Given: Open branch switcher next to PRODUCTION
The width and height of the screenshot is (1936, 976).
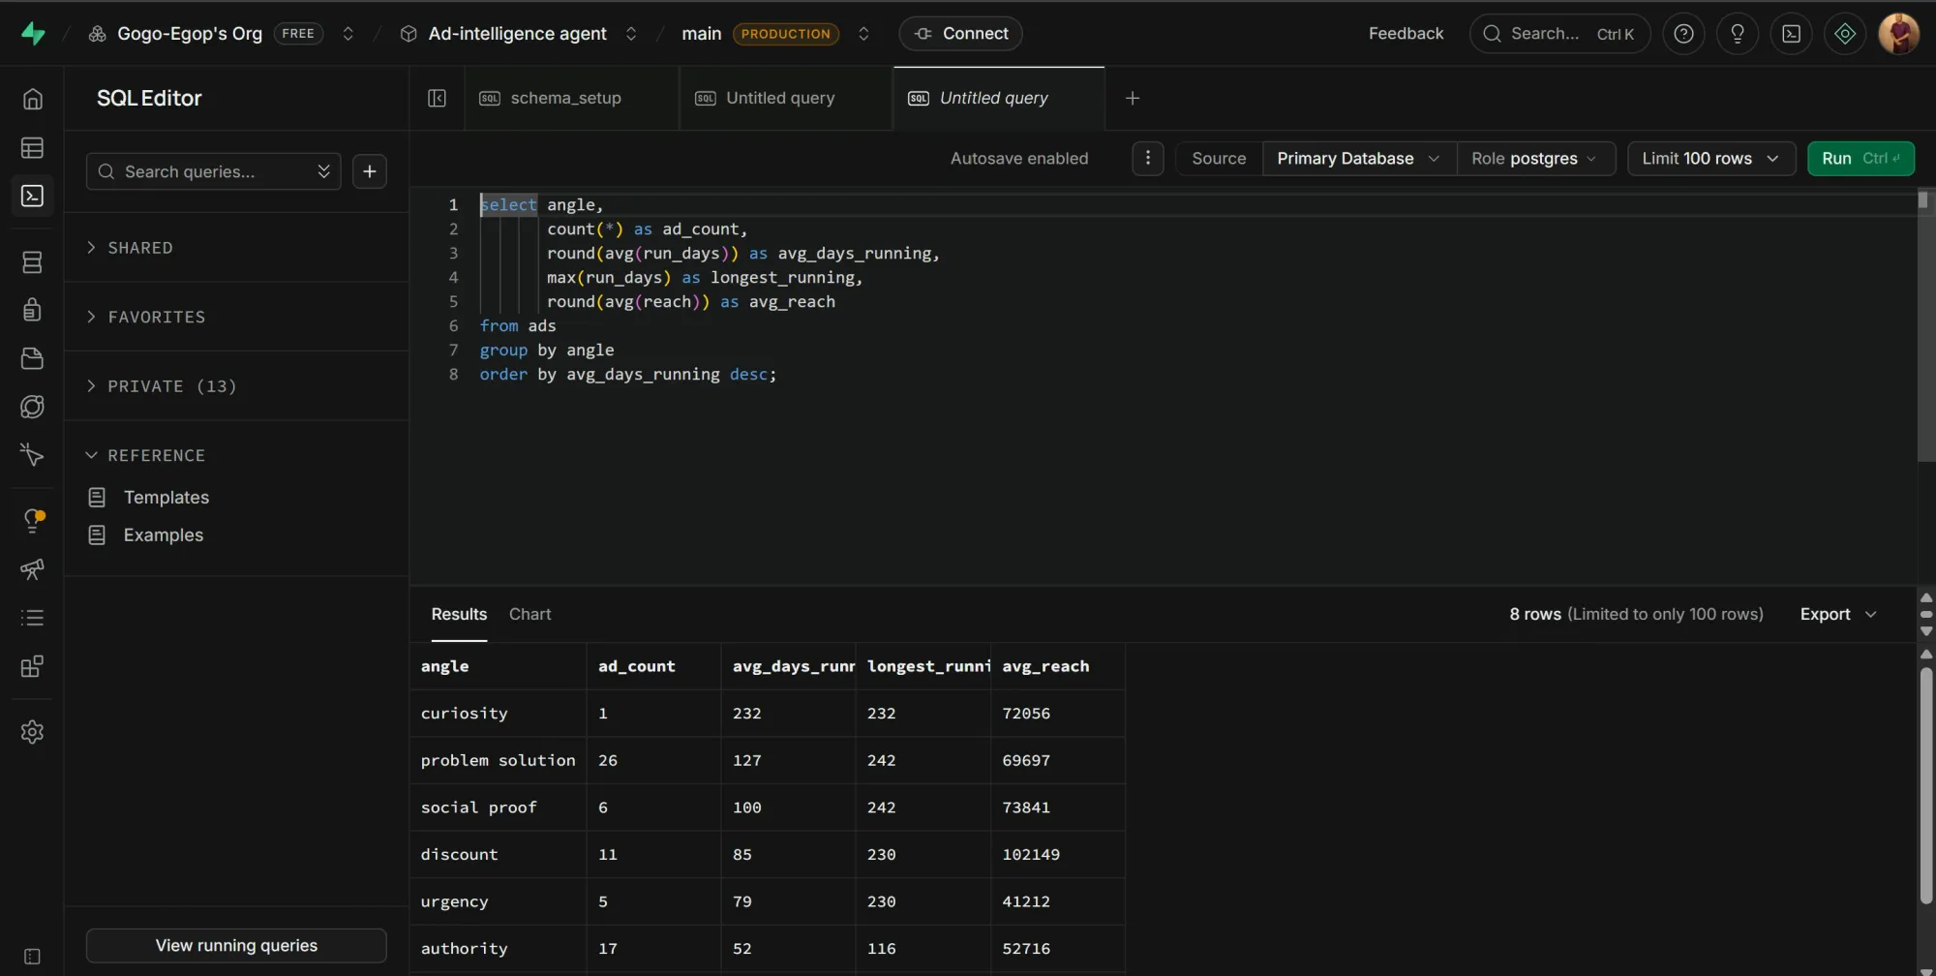Looking at the screenshot, I should pos(863,34).
